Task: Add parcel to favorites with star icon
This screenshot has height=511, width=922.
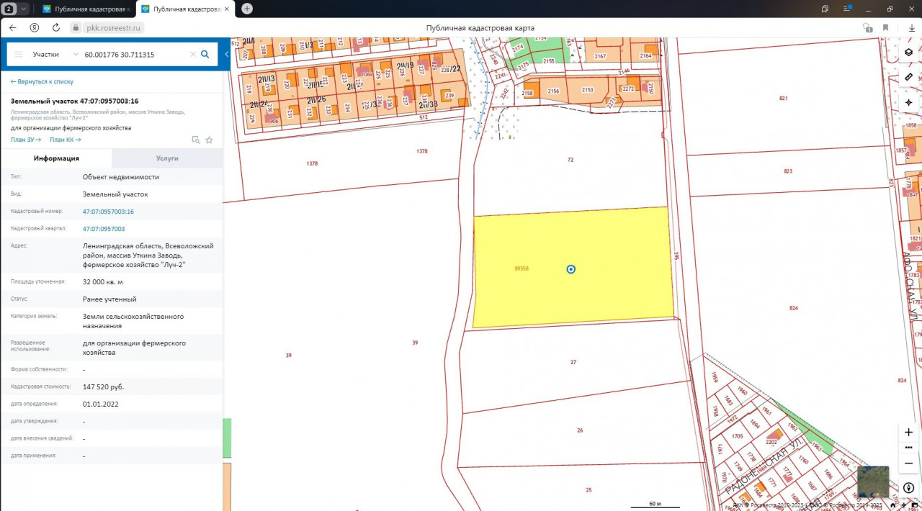Action: (x=210, y=140)
